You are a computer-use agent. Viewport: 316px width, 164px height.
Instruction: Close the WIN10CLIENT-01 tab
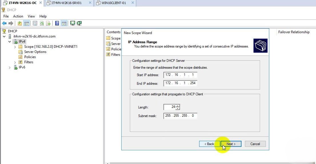(133, 3)
